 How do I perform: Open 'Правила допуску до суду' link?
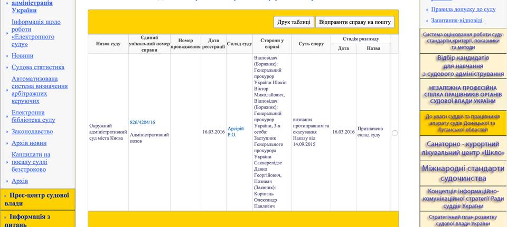point(456,9)
